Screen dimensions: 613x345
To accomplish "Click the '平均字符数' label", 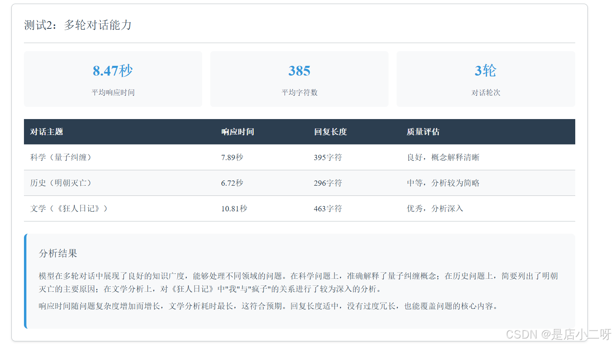I will click(299, 93).
